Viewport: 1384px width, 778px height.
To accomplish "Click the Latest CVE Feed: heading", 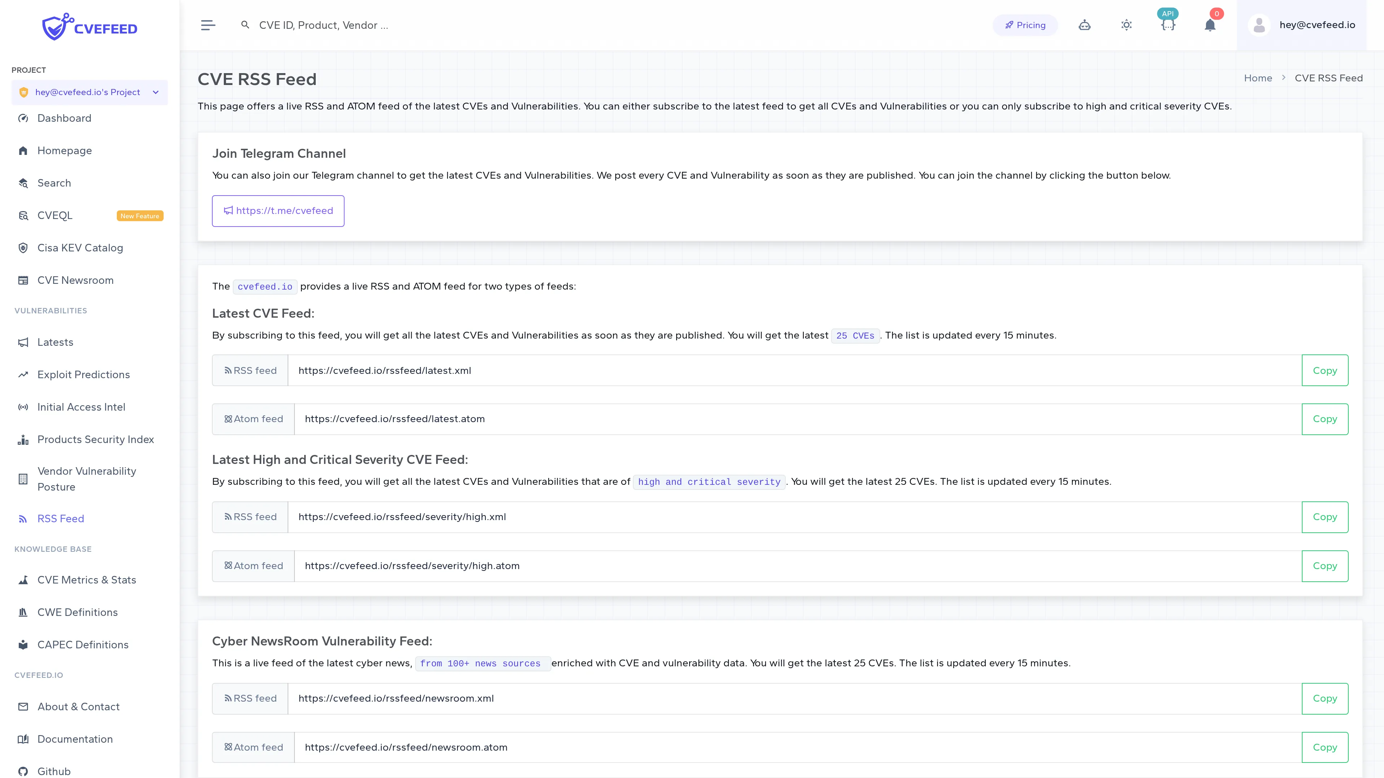I will pos(263,314).
